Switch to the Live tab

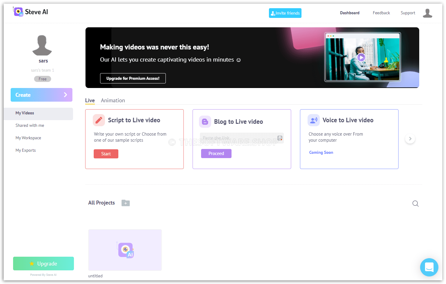90,100
